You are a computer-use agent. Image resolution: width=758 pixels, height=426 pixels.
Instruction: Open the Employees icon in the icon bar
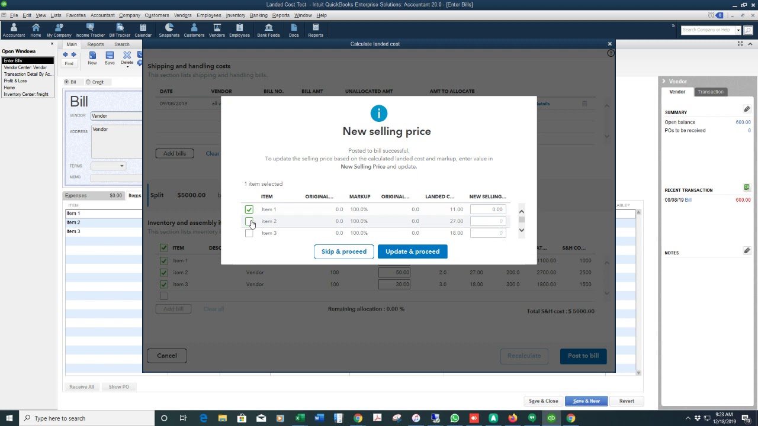239,30
